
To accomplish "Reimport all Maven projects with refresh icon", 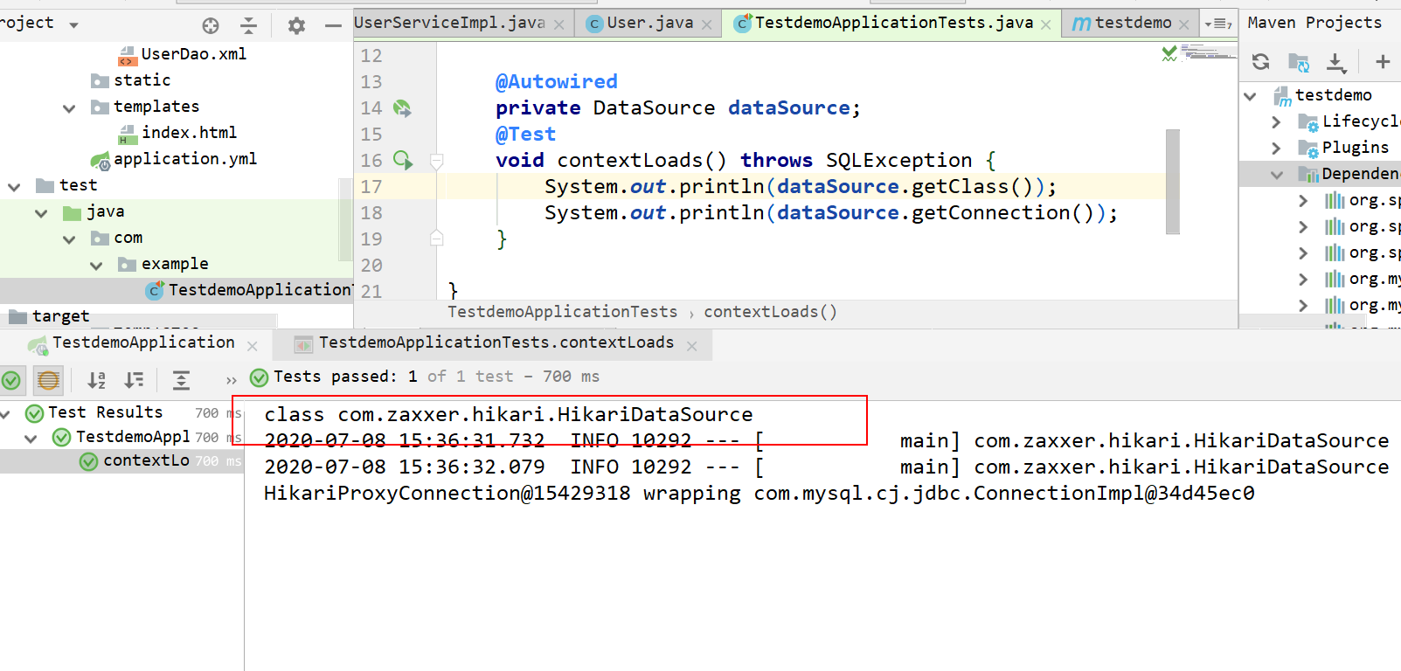I will [1260, 62].
